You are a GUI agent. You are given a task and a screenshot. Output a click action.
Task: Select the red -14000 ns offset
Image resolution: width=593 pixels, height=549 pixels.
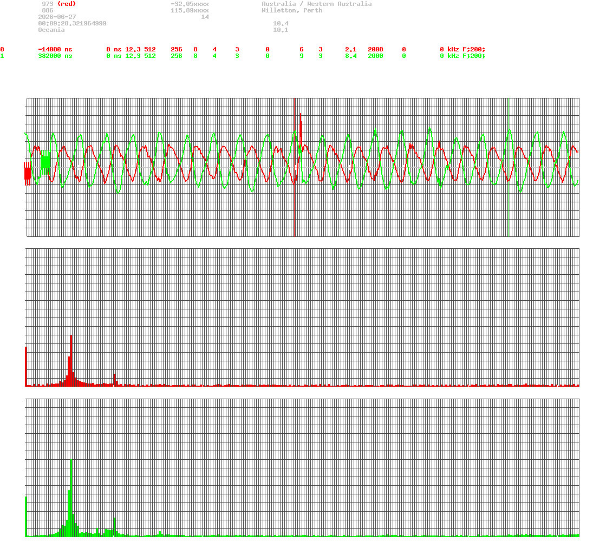(x=55, y=50)
